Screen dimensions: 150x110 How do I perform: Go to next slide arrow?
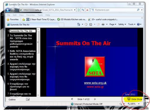point(95,99)
